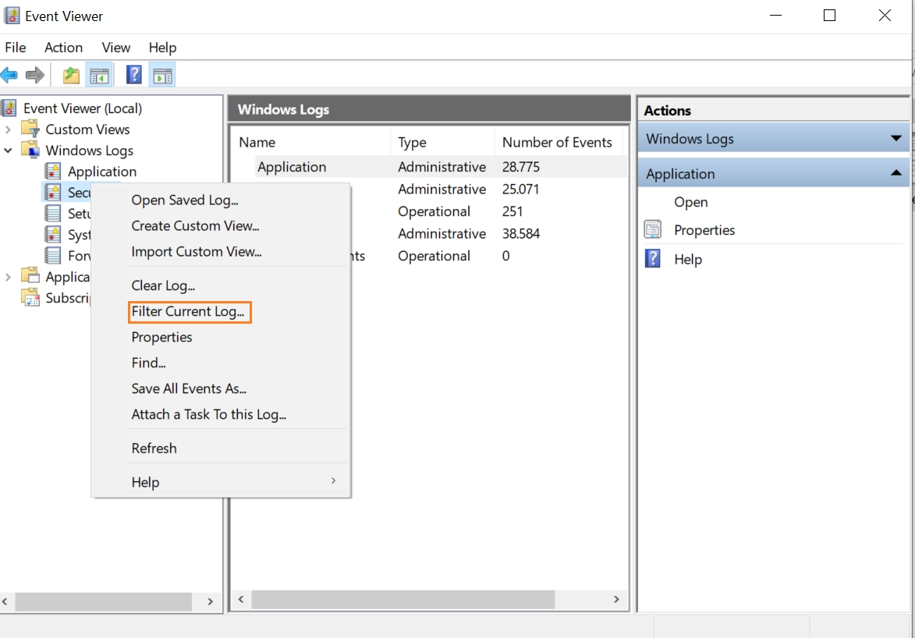The image size is (915, 638).
Task: Select the Custom Views tree label
Action: (87, 129)
